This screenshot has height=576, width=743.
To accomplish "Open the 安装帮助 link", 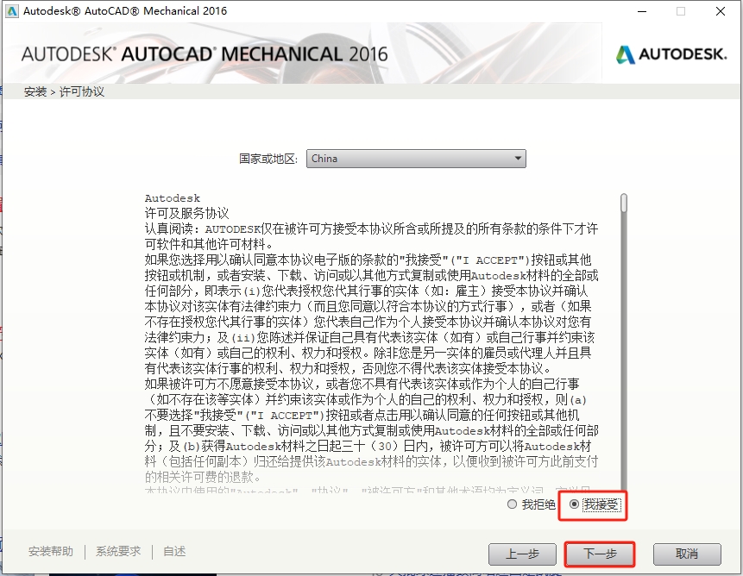I will click(51, 551).
